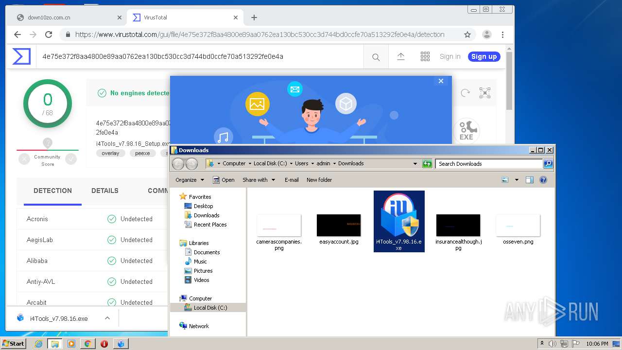Click VirusTotal upload file icon
This screenshot has width=622, height=350.
(x=401, y=56)
